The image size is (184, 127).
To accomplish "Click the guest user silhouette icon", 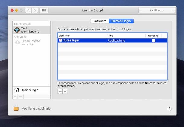I will pyautogui.click(x=17, y=42).
